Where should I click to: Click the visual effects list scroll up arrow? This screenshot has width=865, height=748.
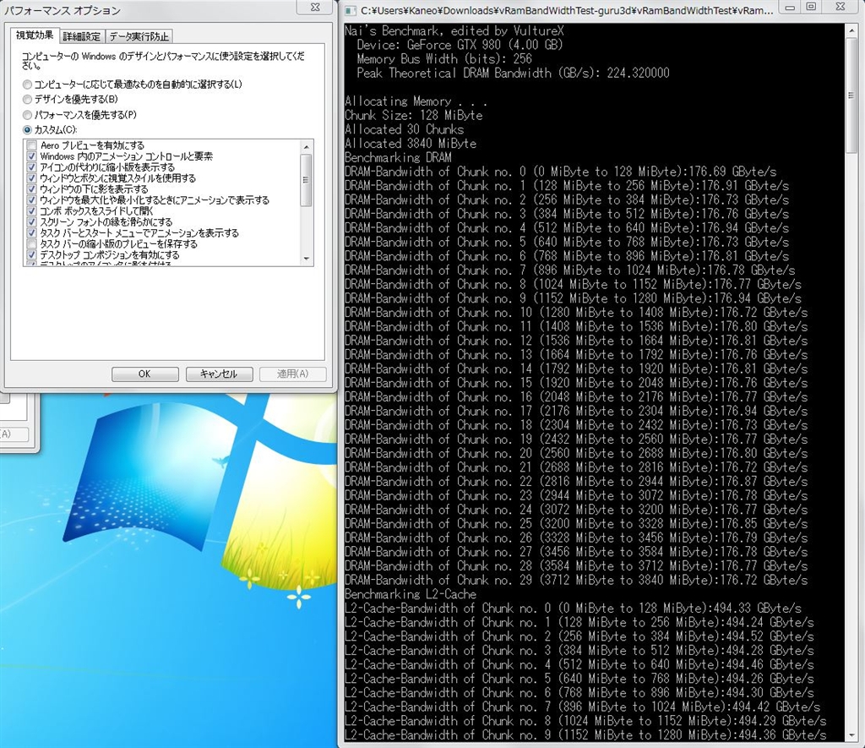pyautogui.click(x=307, y=147)
